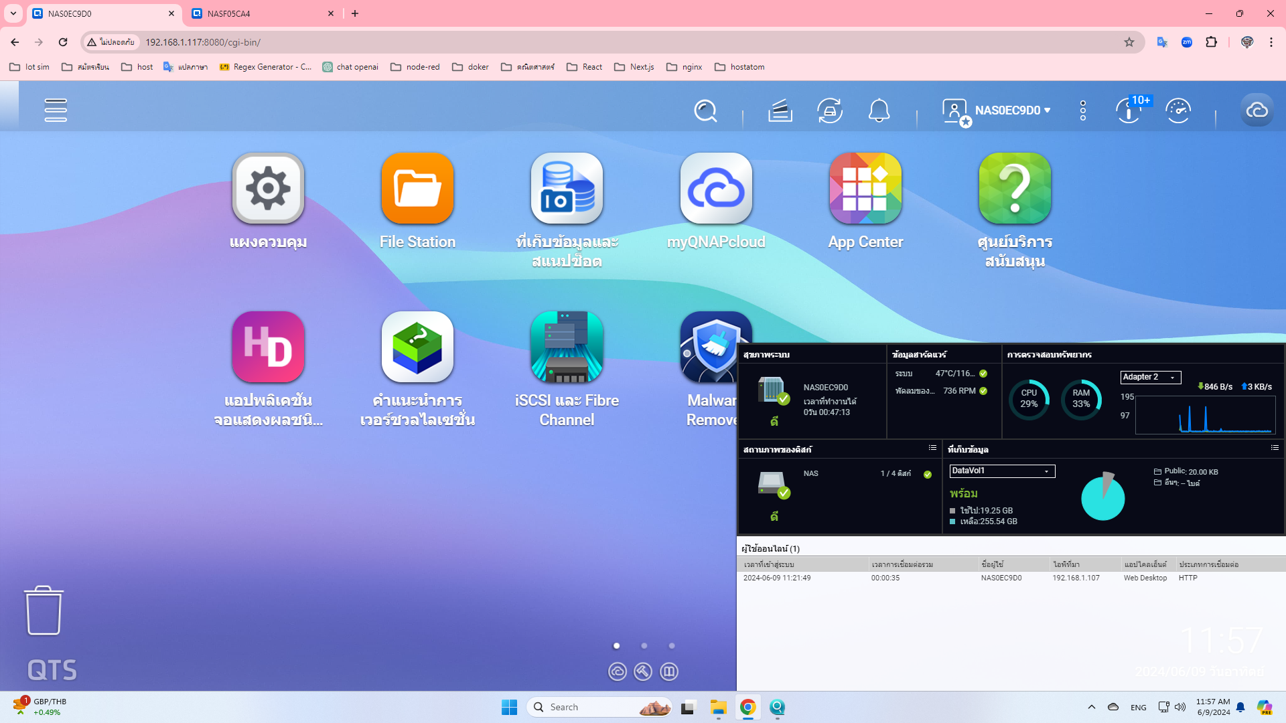Bookmark this page with the star

click(1129, 42)
